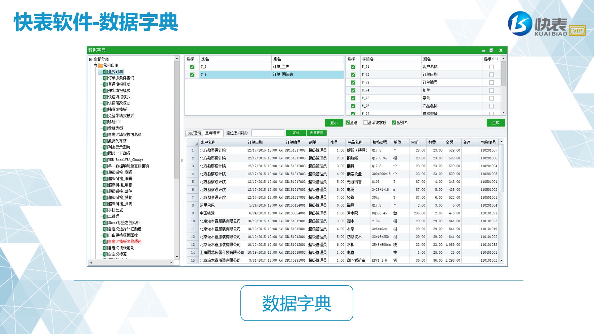
Task: Click the Excel icon beside 移动APP
Action: click(105, 122)
